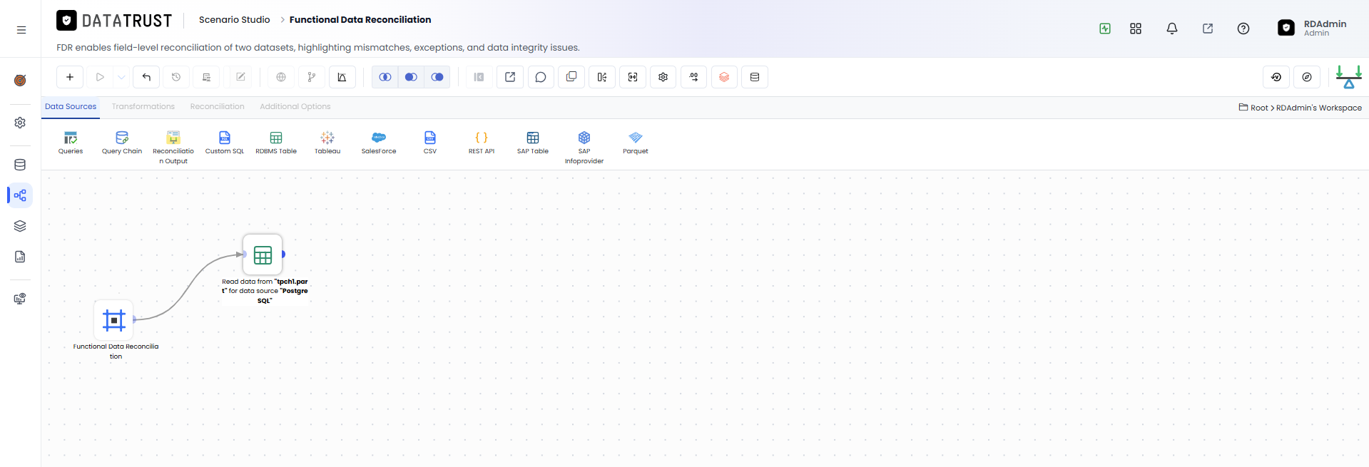Go to Scenario Studio breadcrumb
The width and height of the screenshot is (1369, 467).
coord(235,20)
